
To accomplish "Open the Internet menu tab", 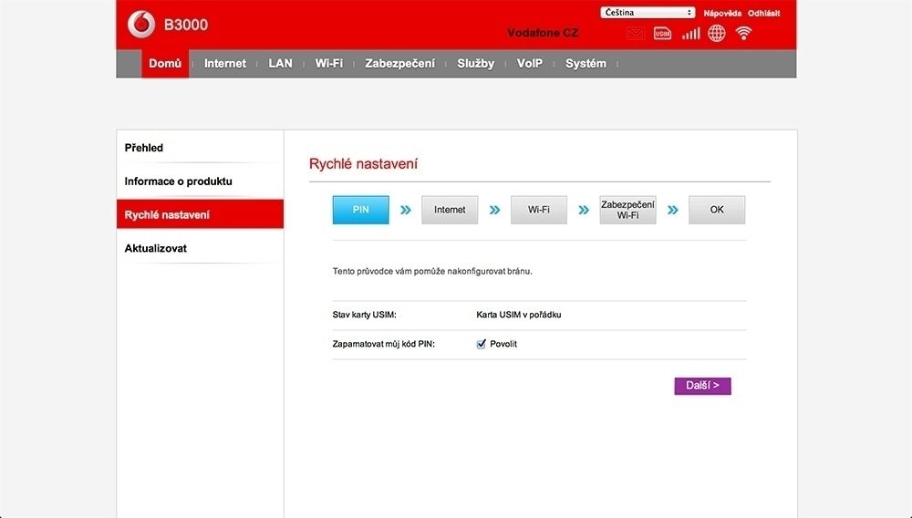I will pos(225,63).
